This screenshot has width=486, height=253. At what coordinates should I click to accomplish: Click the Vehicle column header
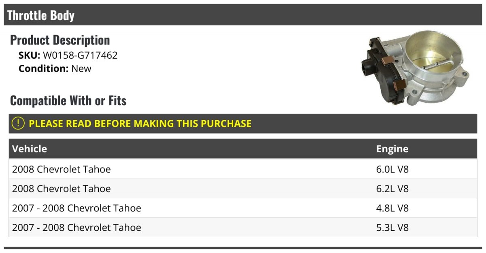(30, 149)
